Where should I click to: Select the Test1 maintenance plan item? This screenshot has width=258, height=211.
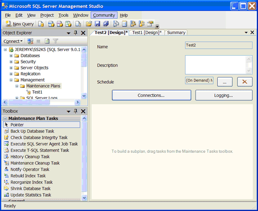pyautogui.click(x=37, y=92)
